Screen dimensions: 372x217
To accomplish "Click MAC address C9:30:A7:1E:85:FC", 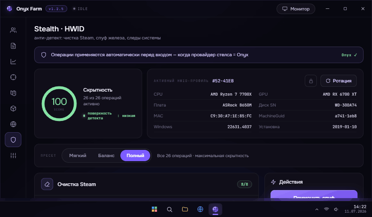I will point(231,116).
